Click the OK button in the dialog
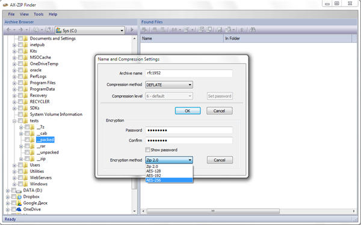 point(188,111)
